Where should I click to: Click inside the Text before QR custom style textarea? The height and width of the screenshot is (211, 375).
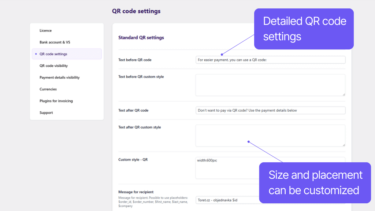click(x=270, y=84)
